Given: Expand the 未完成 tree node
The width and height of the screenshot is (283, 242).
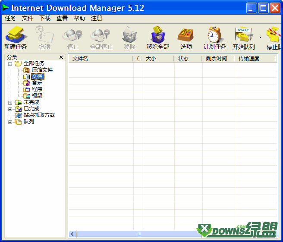Looking at the screenshot, I should pos(10,103).
